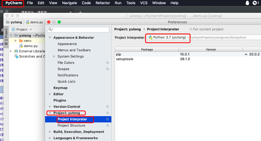The height and width of the screenshot is (141, 261).
Task: Open Quick Lists settings
Action: pos(66,82)
